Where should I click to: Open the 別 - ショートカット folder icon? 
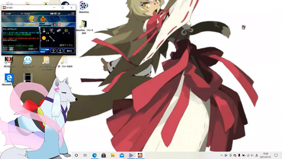click(x=65, y=62)
